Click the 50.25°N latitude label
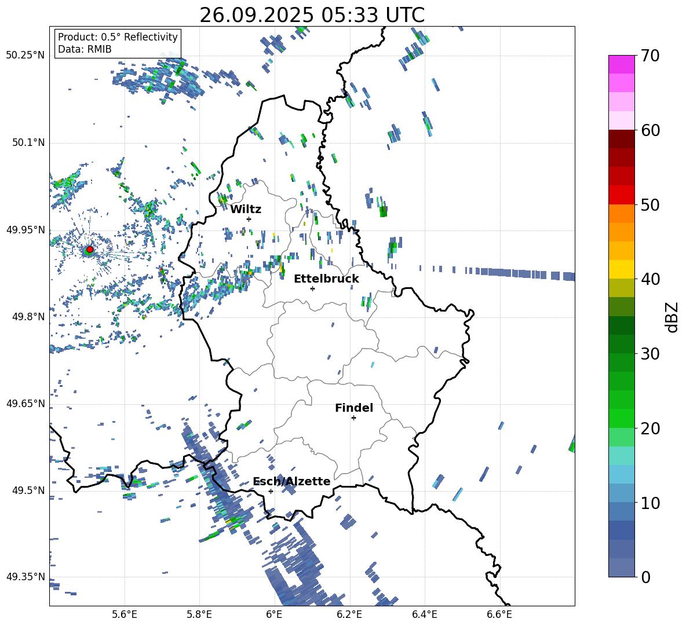The height and width of the screenshot is (626, 686). pyautogui.click(x=25, y=56)
